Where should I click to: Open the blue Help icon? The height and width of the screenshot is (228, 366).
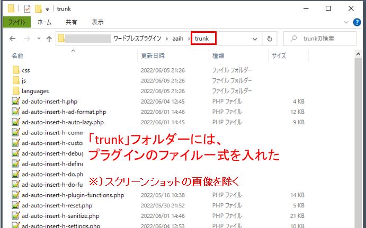[357, 22]
